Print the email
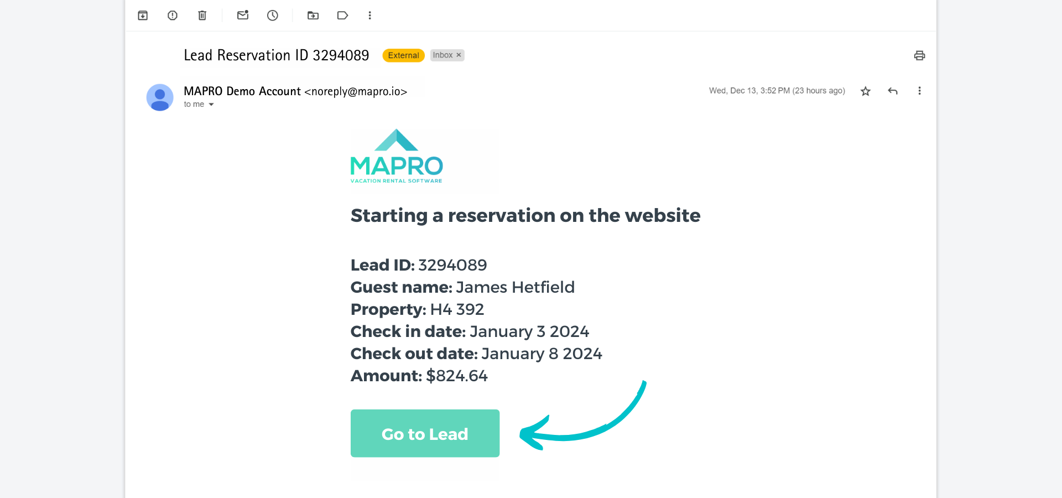 click(x=919, y=55)
